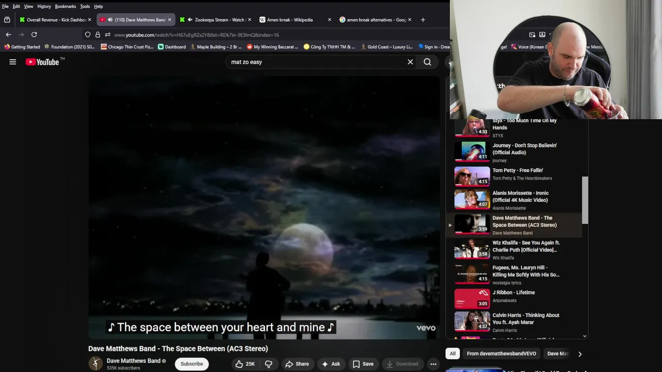Close the Zookeepa Stream tab

point(249,20)
